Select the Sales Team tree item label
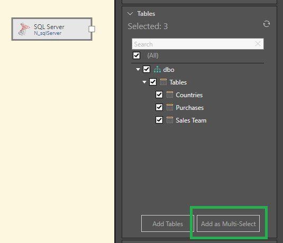 pos(191,120)
